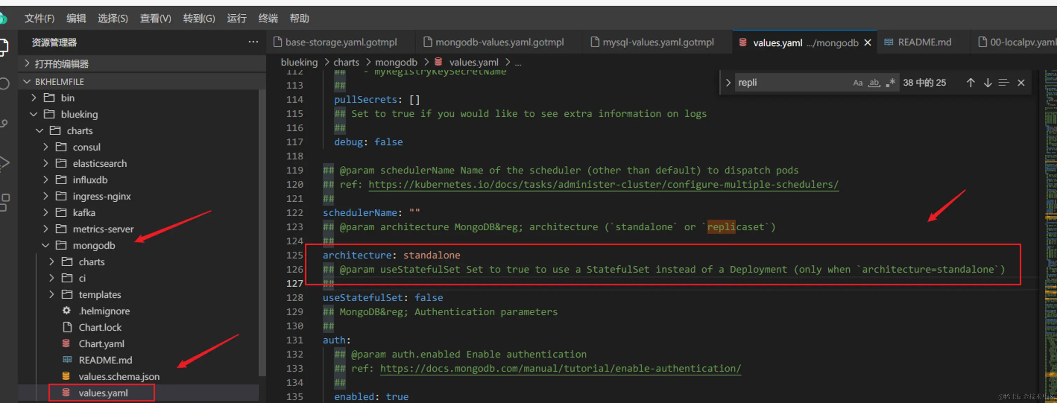1057x403 pixels.
Task: Close the values.yaml editor tab
Action: coord(868,43)
